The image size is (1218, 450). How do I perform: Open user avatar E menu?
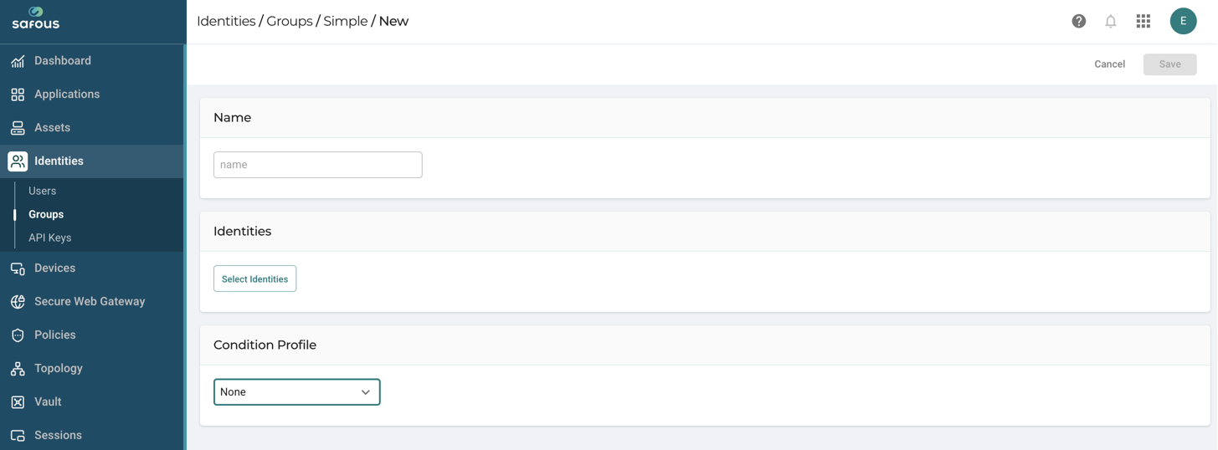1183,21
